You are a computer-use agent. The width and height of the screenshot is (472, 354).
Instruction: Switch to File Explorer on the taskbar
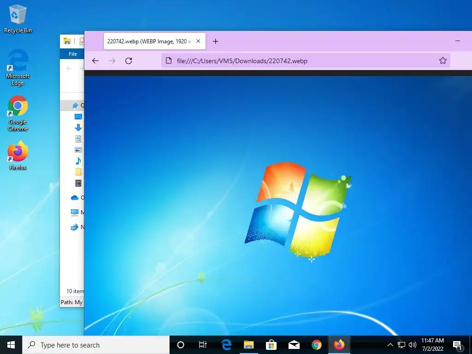point(248,345)
